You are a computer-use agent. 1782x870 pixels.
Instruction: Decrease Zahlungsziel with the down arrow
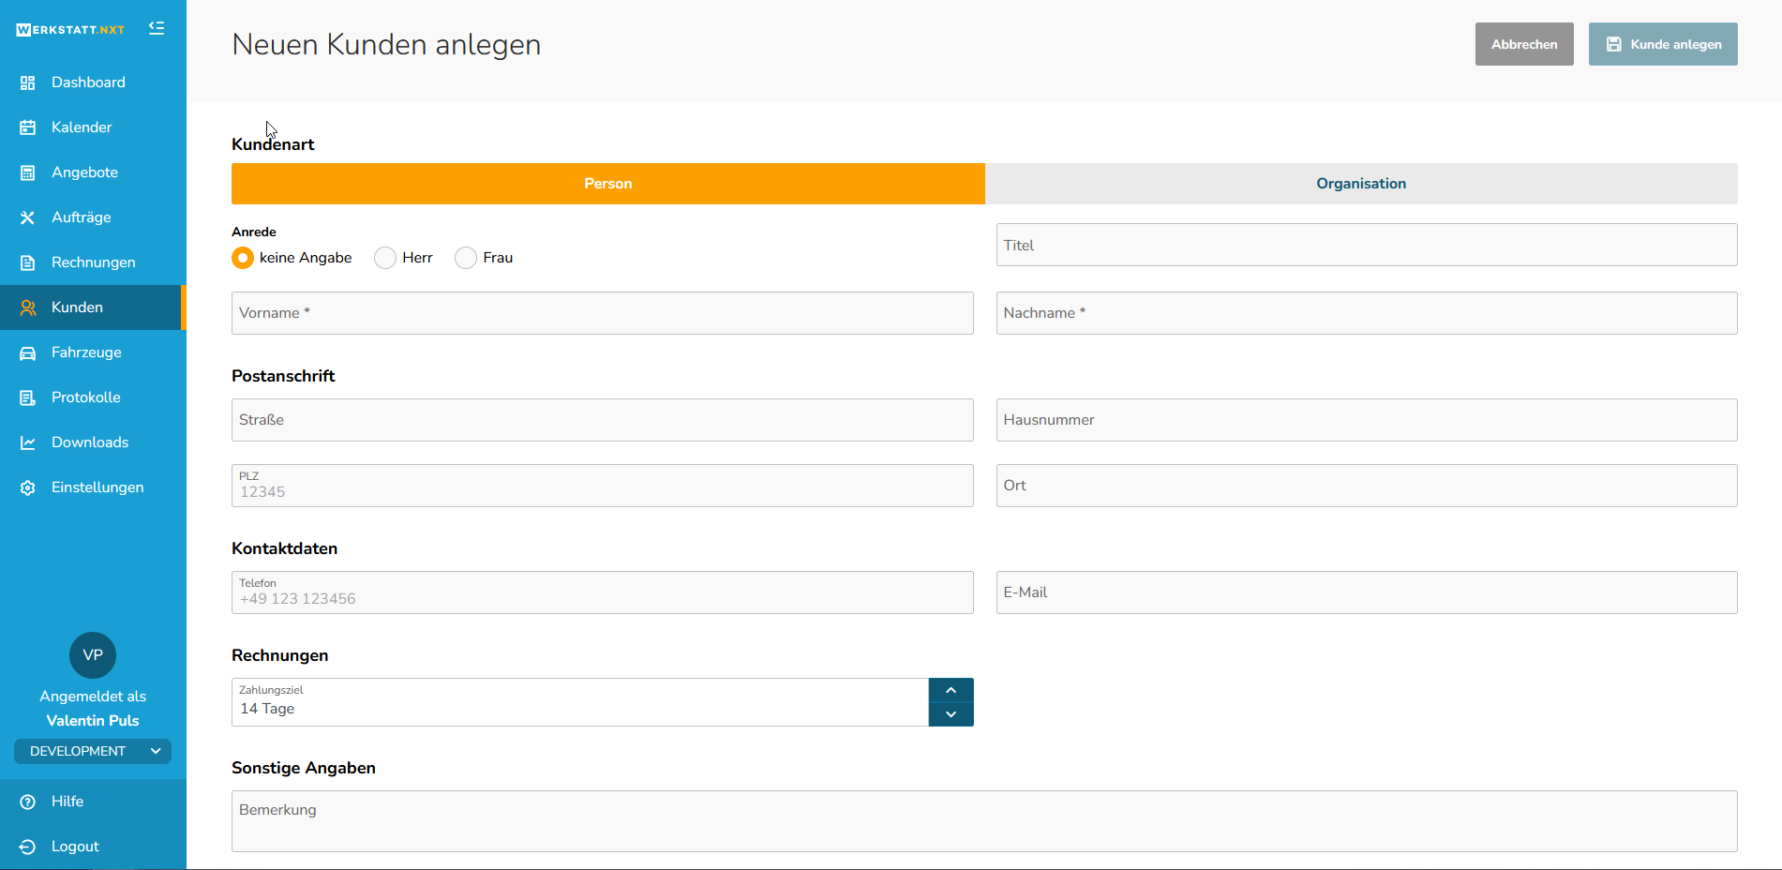951,714
